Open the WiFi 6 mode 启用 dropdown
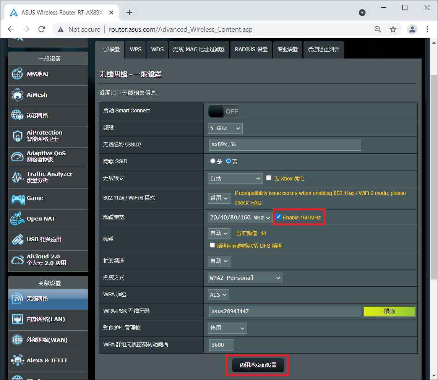Image resolution: width=438 pixels, height=380 pixels. point(219,198)
